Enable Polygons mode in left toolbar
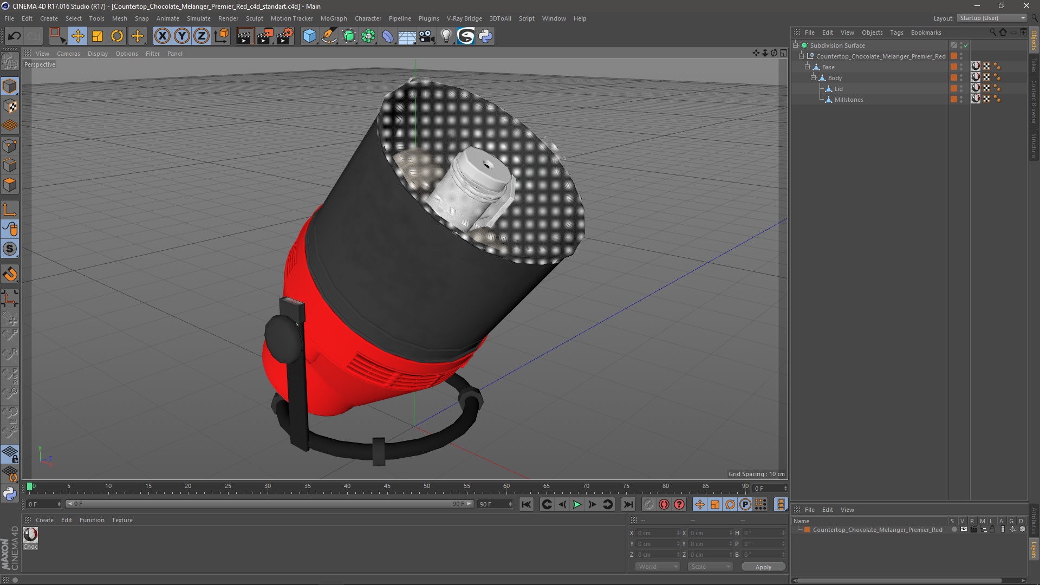The image size is (1040, 585). 10,185
